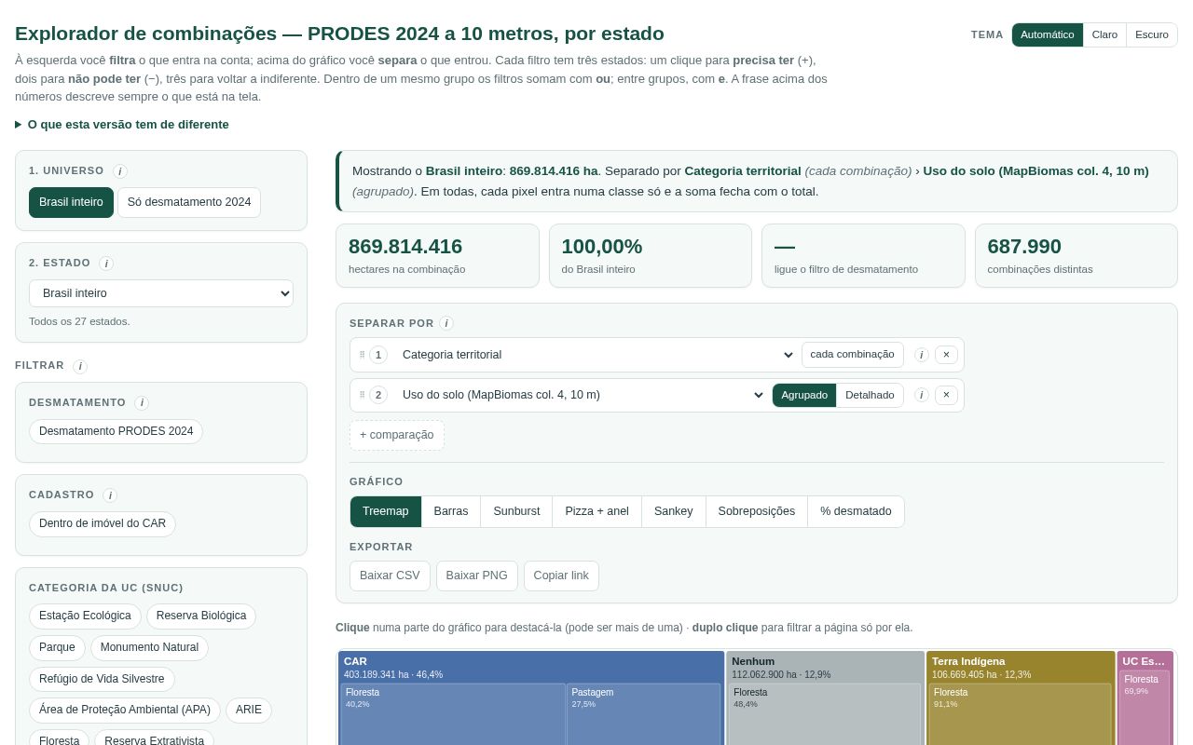The width and height of the screenshot is (1193, 745).
Task: Show info for Categoria territorial row
Action: [x=921, y=355]
